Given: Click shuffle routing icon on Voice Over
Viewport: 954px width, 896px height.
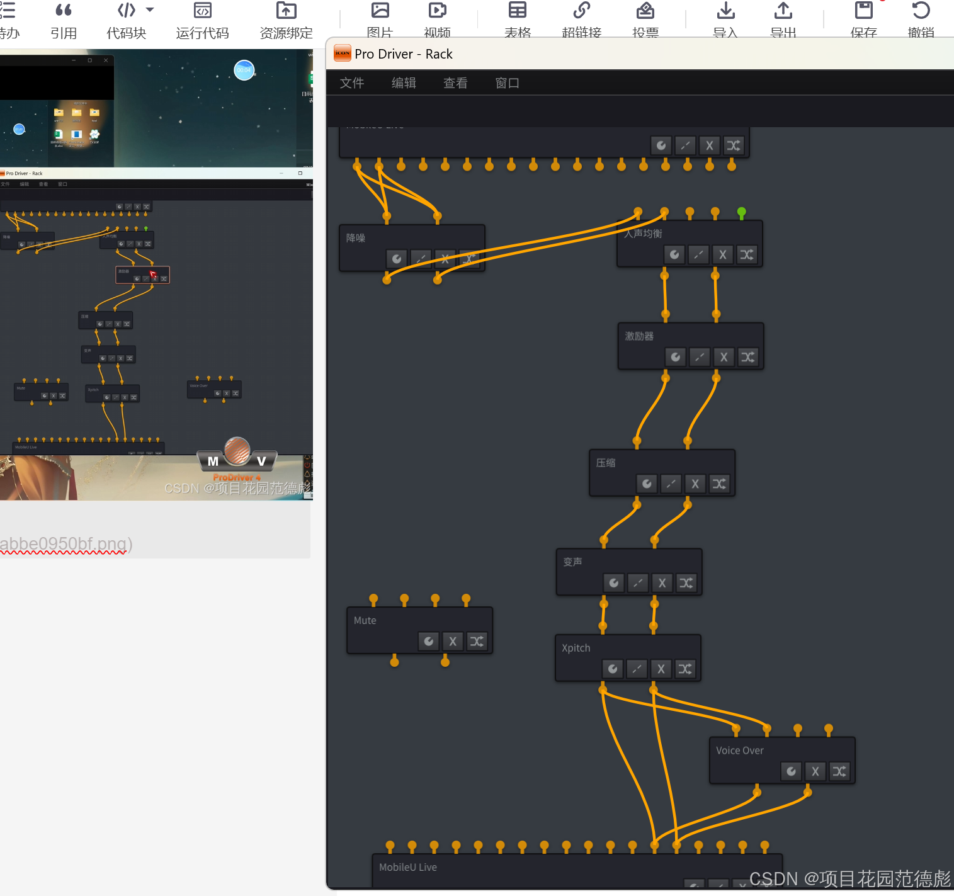Looking at the screenshot, I should click(x=839, y=771).
